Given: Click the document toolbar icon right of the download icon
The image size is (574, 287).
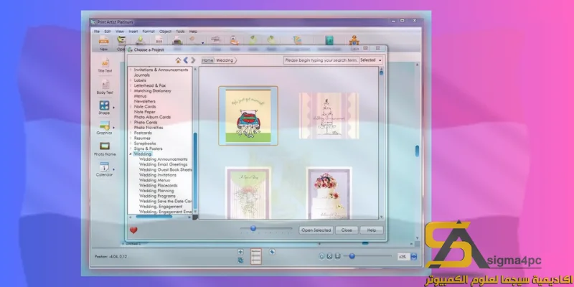Looking at the screenshot, I should point(159,40).
